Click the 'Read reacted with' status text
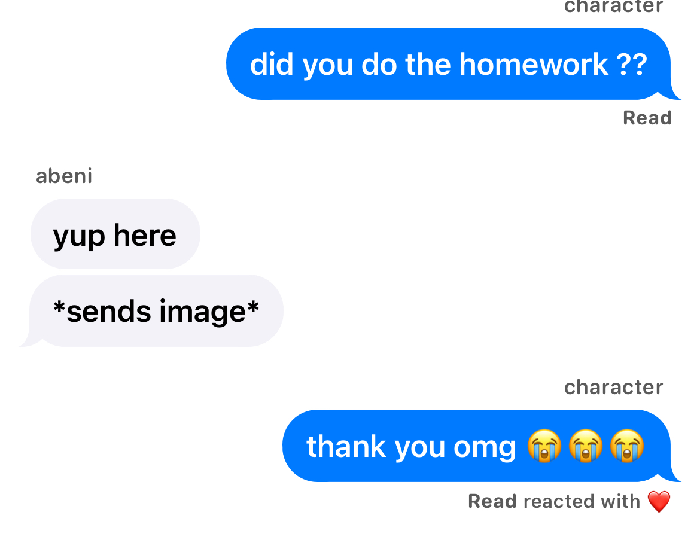 [554, 501]
